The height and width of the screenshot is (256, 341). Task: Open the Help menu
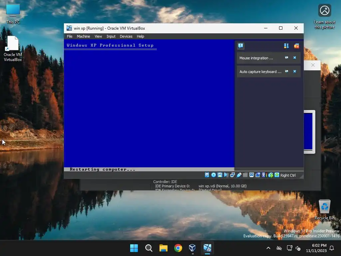(140, 36)
